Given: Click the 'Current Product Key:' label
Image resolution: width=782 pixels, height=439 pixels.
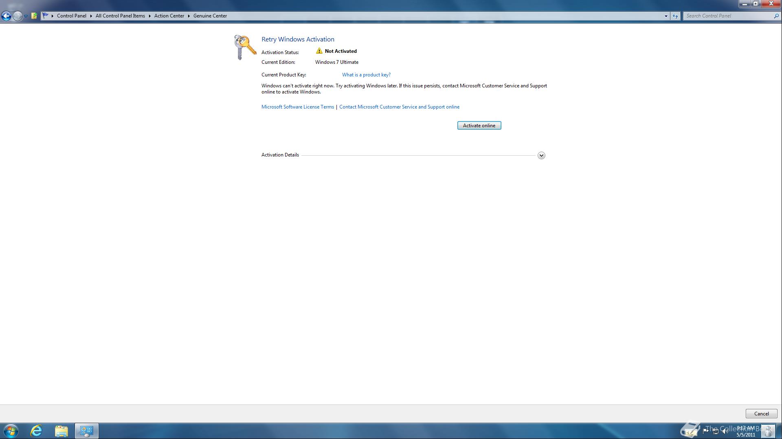Looking at the screenshot, I should click(x=284, y=75).
